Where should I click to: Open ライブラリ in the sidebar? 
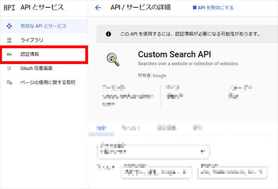click(x=44, y=40)
